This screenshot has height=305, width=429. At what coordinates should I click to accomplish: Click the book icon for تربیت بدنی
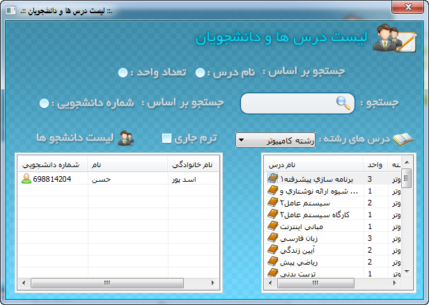(x=273, y=273)
